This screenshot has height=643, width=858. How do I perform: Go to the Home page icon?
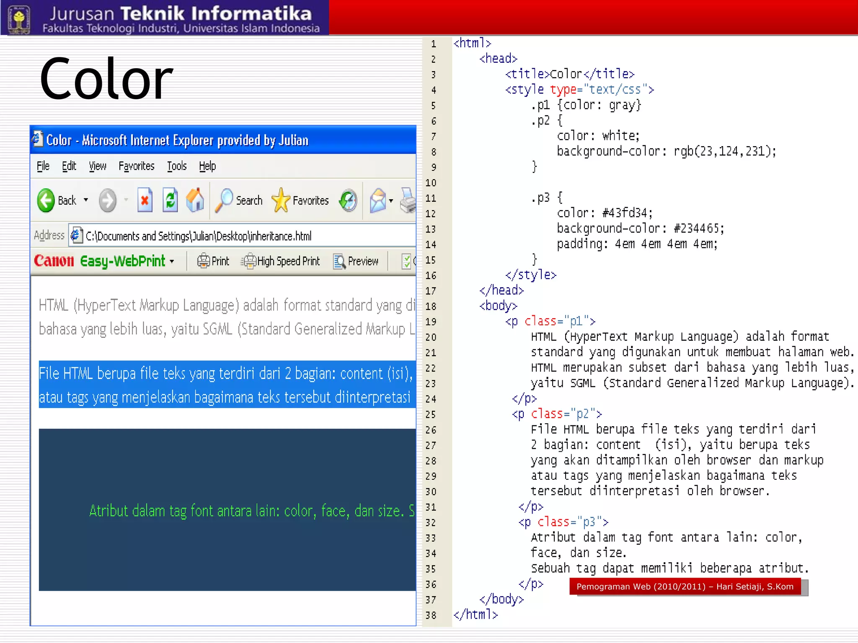195,201
